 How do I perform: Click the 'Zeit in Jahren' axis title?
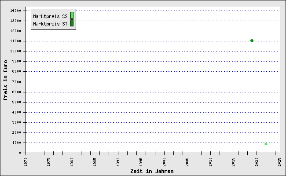[152, 171]
